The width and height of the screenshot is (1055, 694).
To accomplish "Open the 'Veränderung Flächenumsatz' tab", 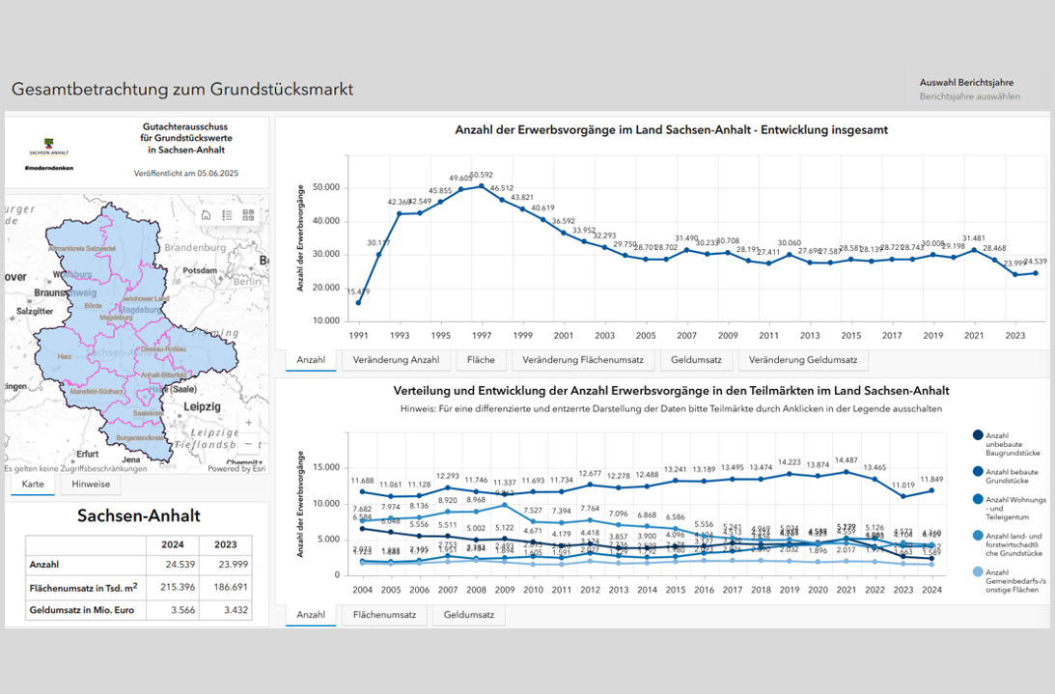I will point(582,360).
